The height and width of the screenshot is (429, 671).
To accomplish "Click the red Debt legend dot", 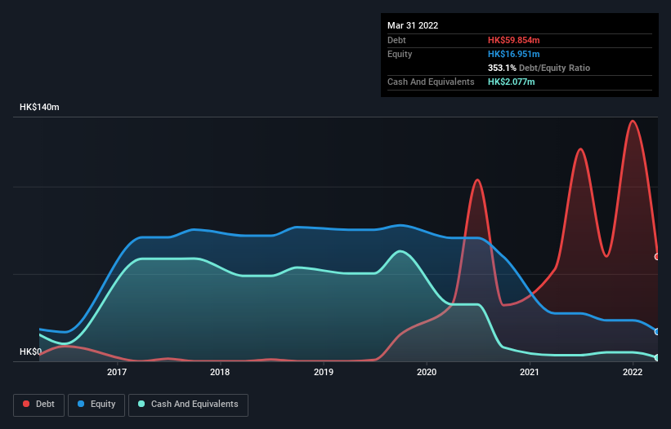I will tap(26, 404).
